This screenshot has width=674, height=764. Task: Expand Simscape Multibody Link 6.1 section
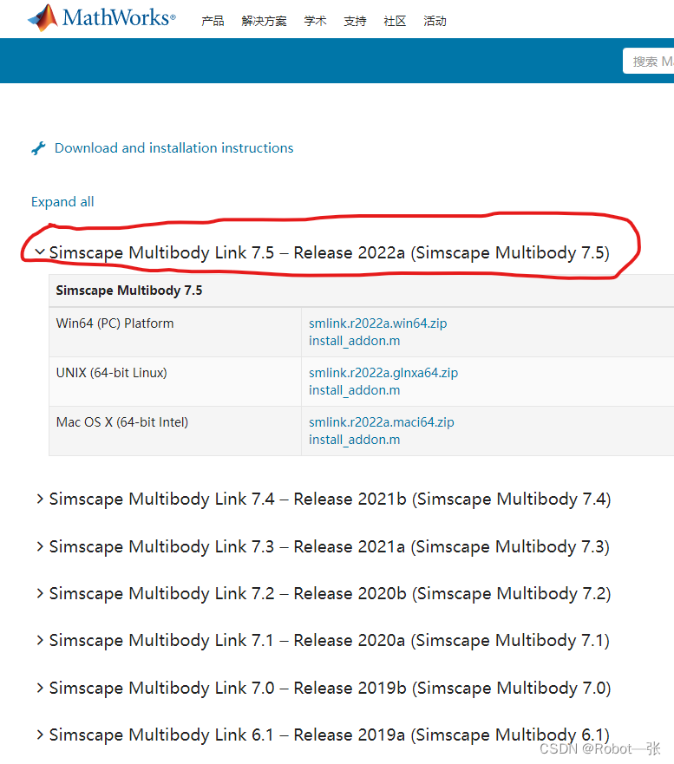(x=323, y=735)
